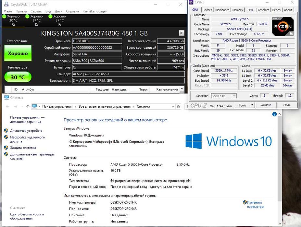301x227 pixels.
Task: Click the CPU-Z title bar app icon
Action: pyautogui.click(x=191, y=2)
